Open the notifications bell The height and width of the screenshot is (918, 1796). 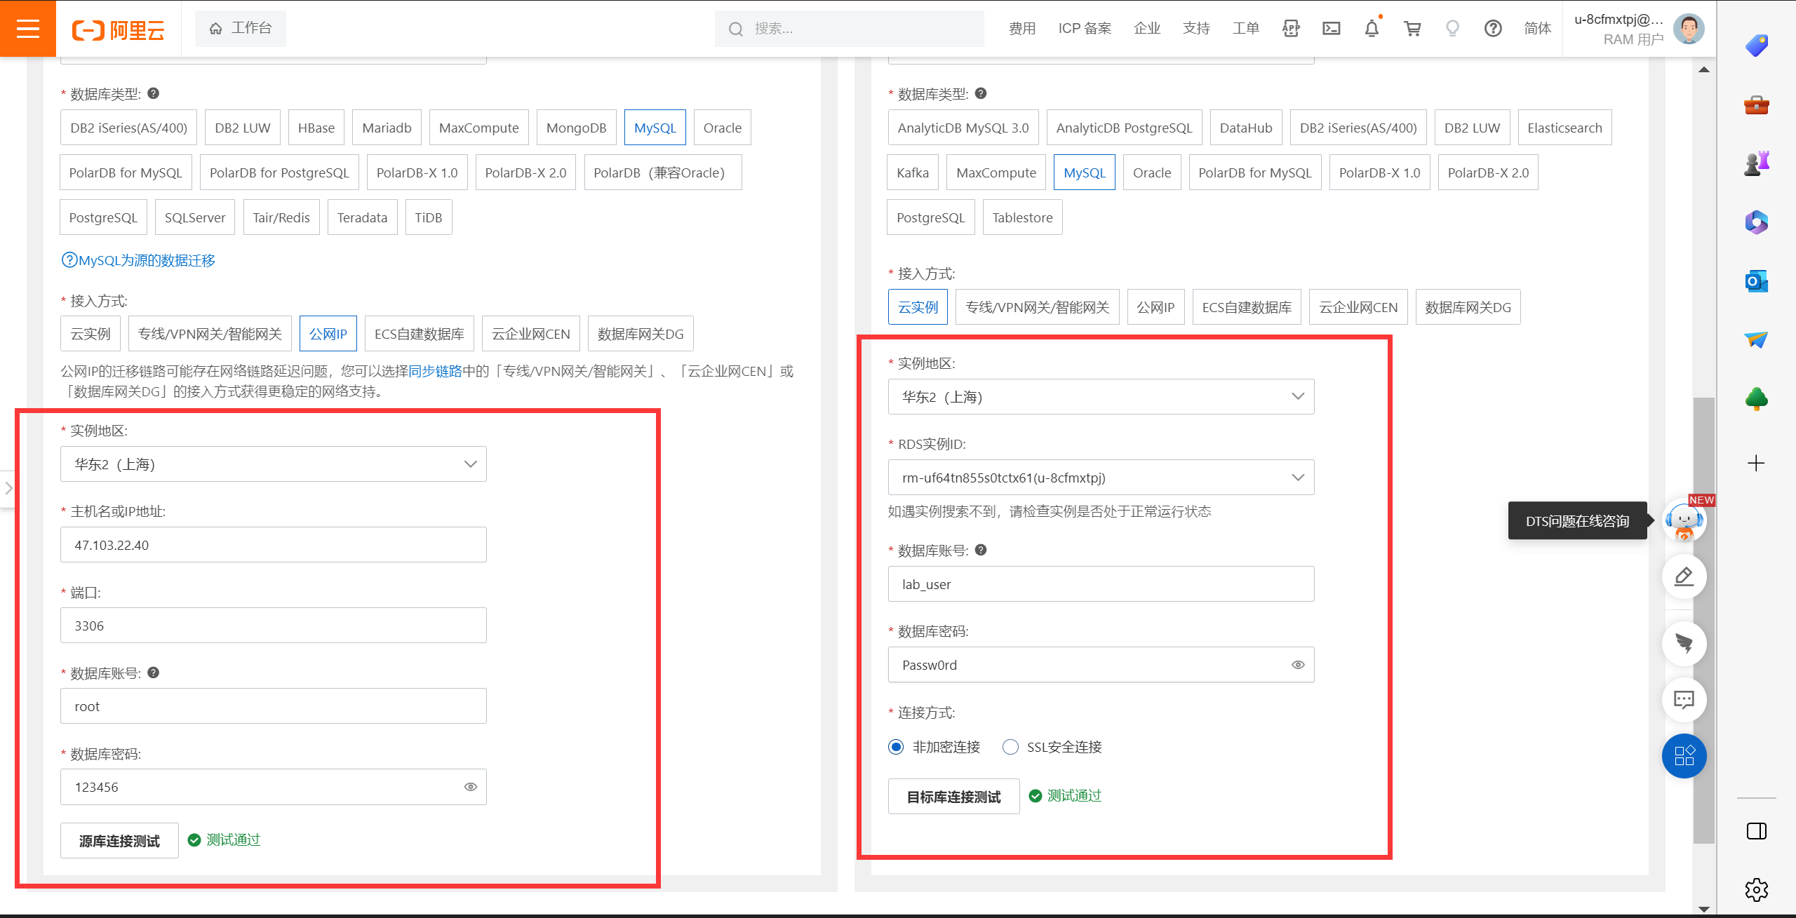click(1372, 29)
